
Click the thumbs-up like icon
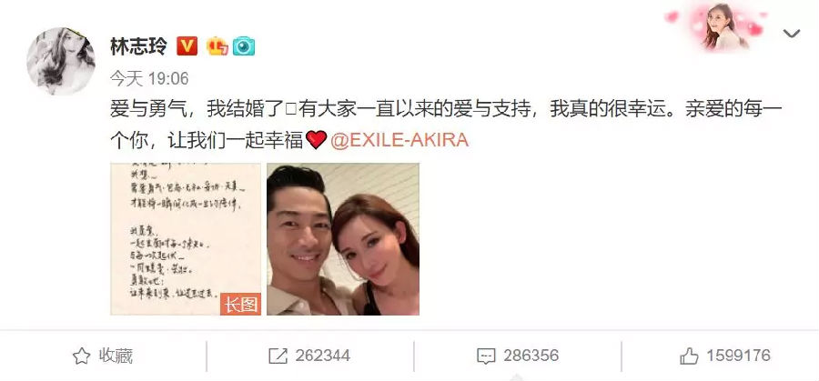(689, 356)
